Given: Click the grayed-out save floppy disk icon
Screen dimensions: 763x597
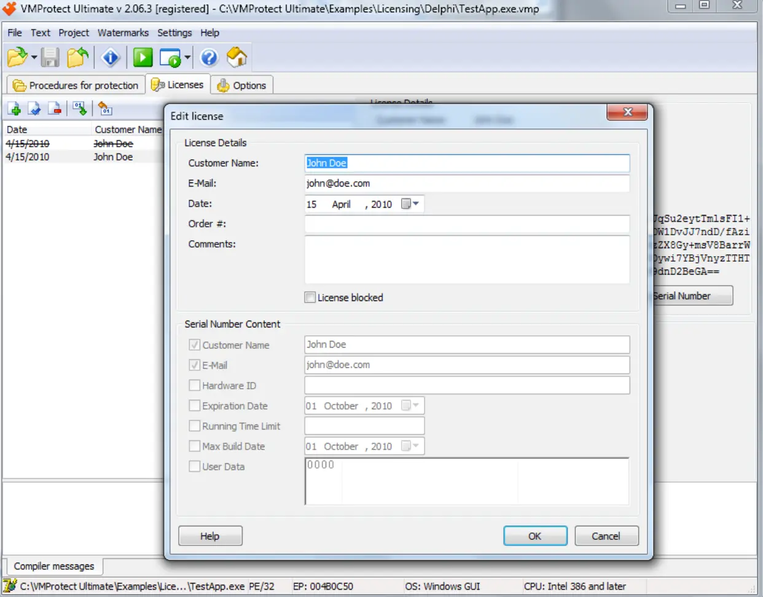Looking at the screenshot, I should (x=50, y=58).
